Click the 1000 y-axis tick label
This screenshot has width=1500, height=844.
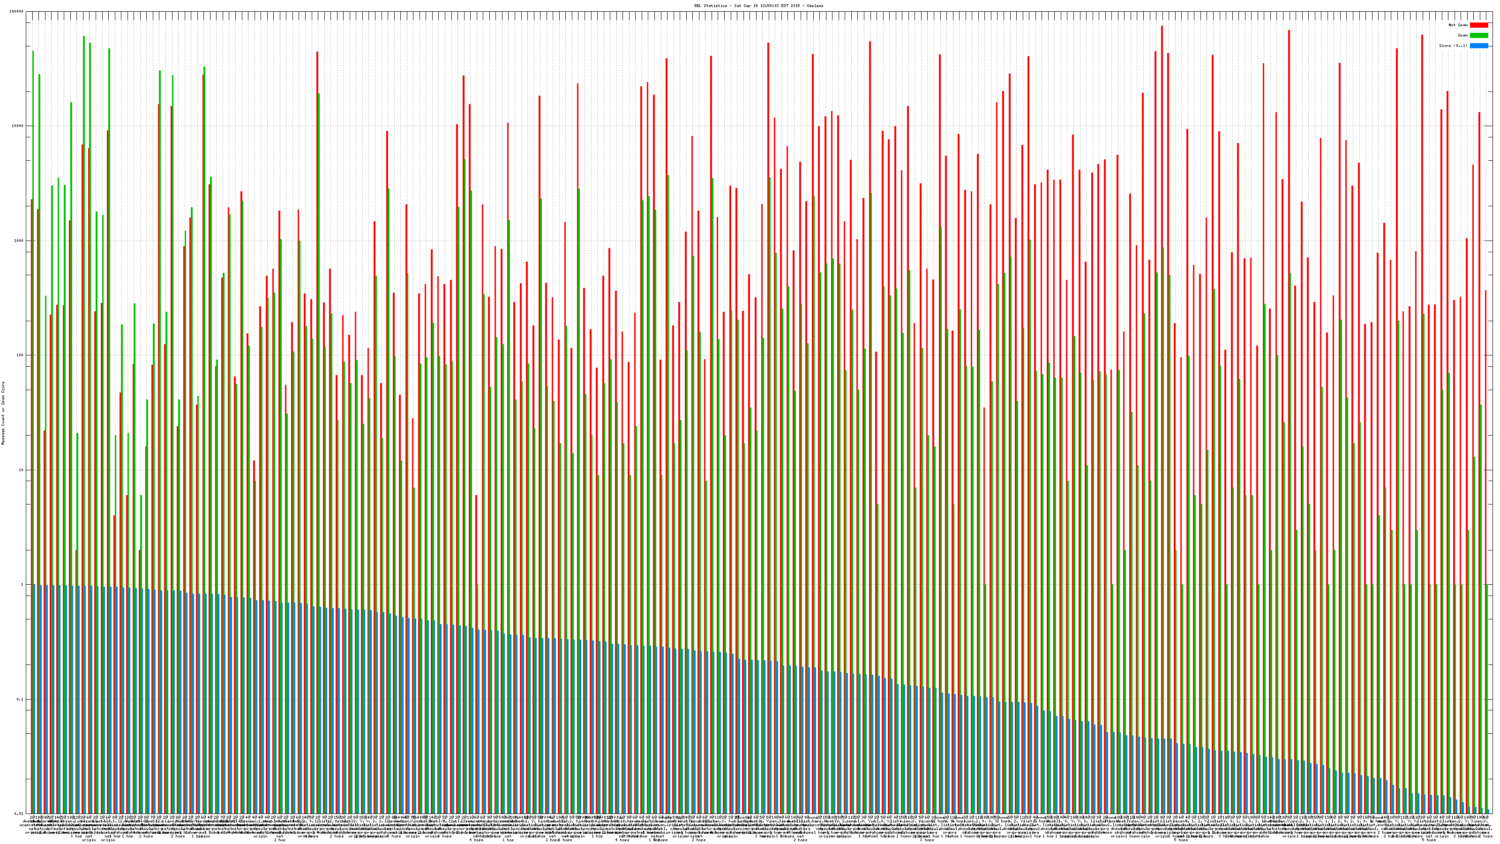point(19,241)
